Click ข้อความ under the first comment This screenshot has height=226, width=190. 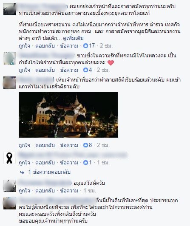coord(69,46)
